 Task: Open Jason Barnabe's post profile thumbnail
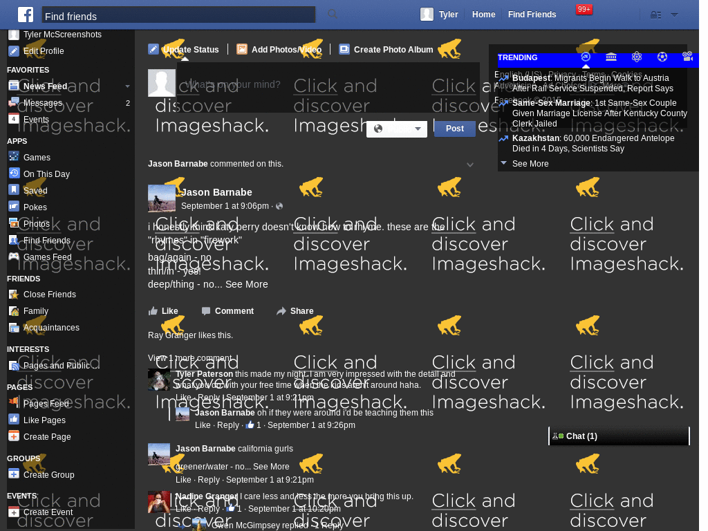(x=162, y=198)
